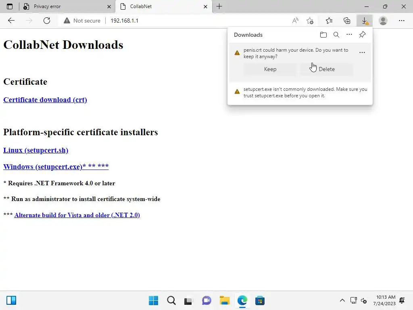Close the Privacy error tab
This screenshot has height=310, width=413.
109,7
